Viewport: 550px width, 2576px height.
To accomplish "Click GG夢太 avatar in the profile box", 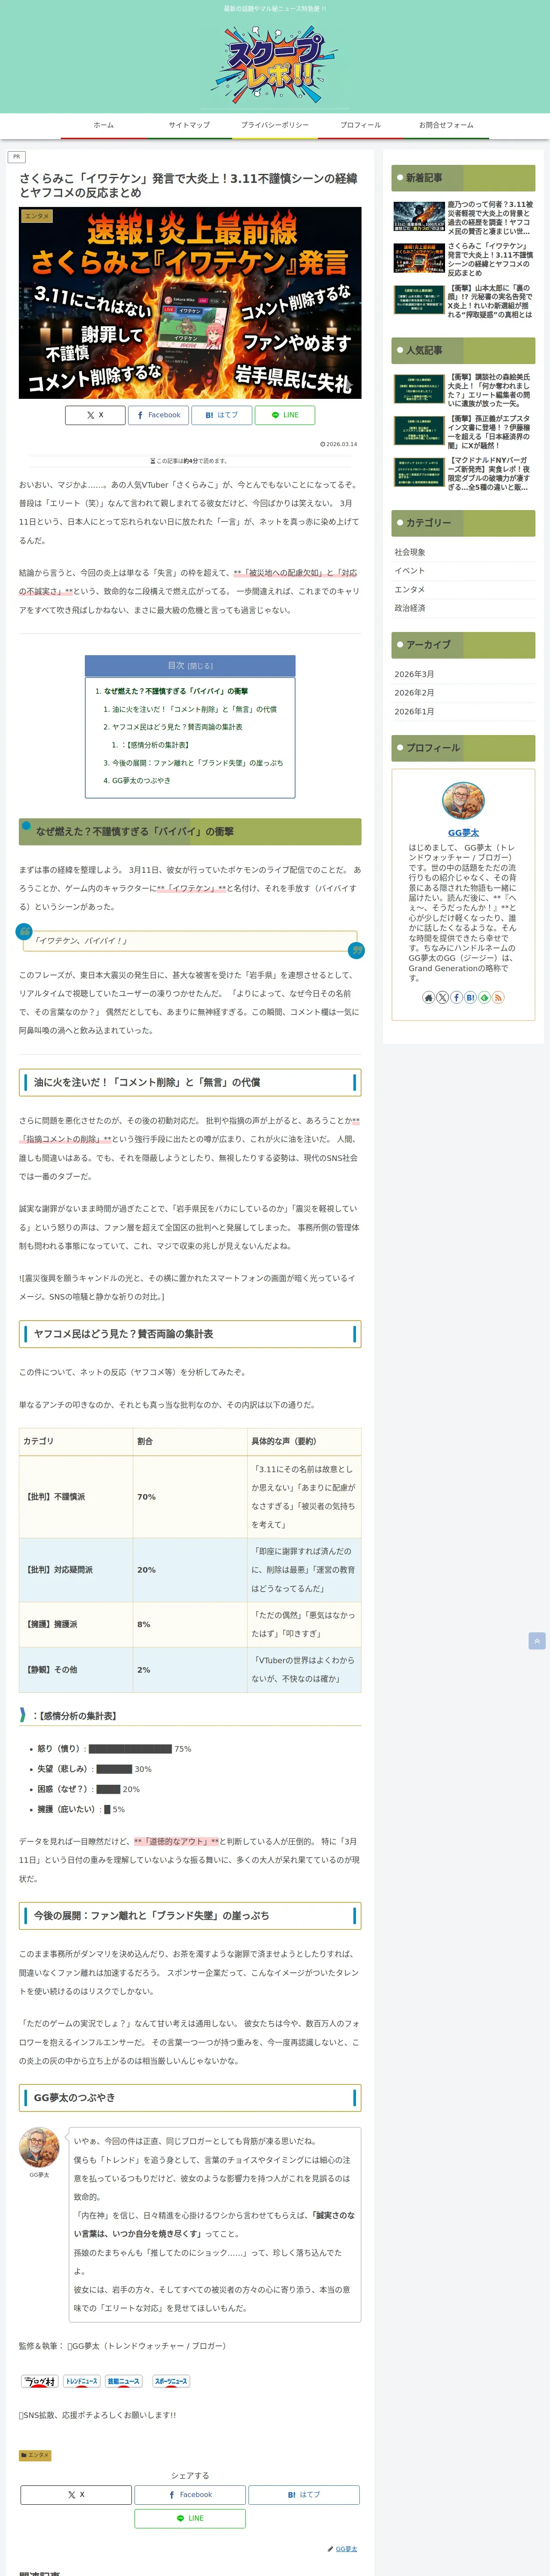I will coord(463,801).
